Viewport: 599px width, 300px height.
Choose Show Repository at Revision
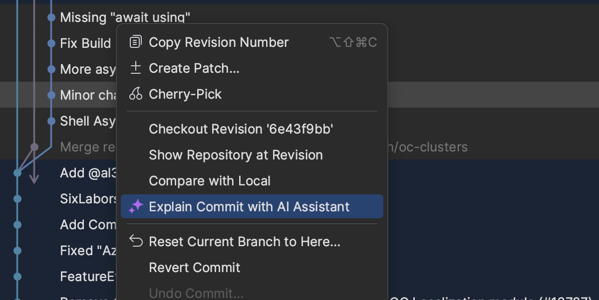tap(236, 155)
